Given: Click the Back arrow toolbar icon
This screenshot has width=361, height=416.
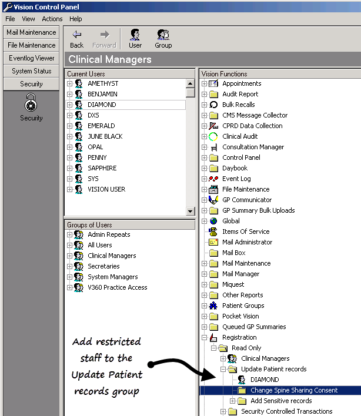Looking at the screenshot, I should (76, 35).
